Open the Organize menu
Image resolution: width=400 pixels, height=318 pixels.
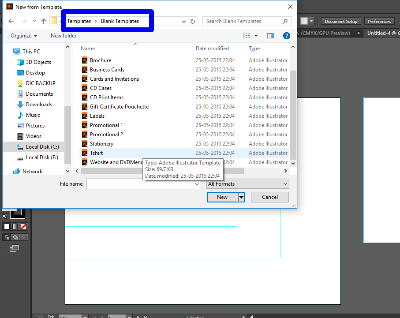24,36
